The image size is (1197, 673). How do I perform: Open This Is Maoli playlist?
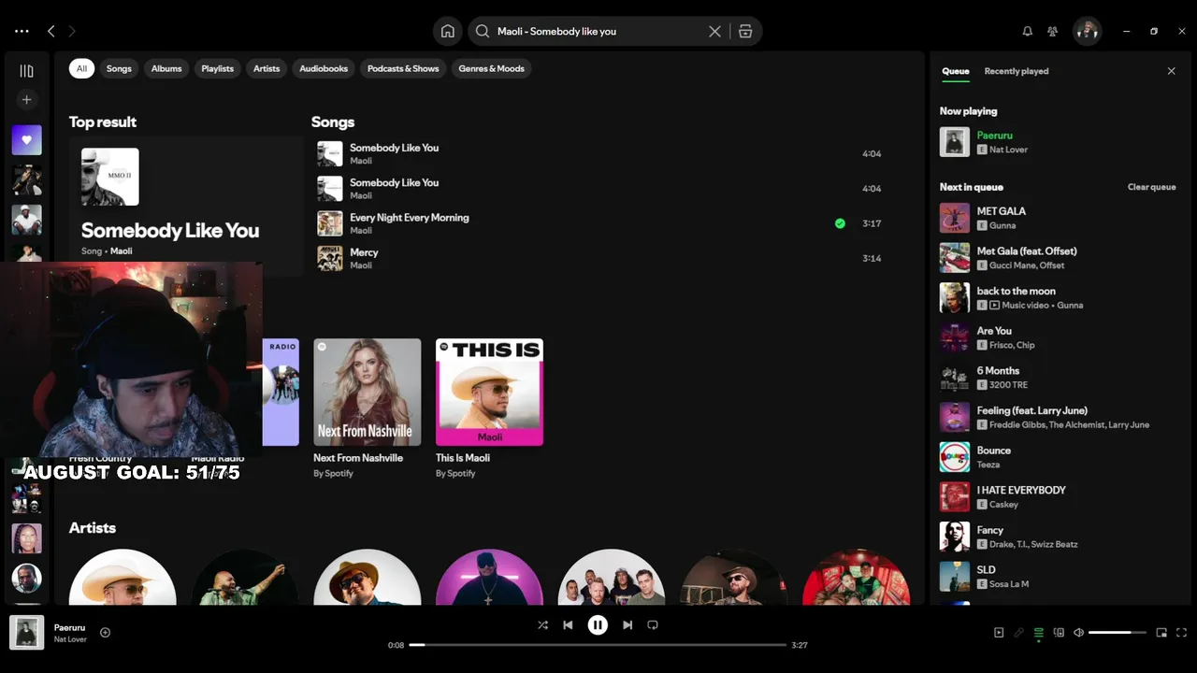point(489,408)
